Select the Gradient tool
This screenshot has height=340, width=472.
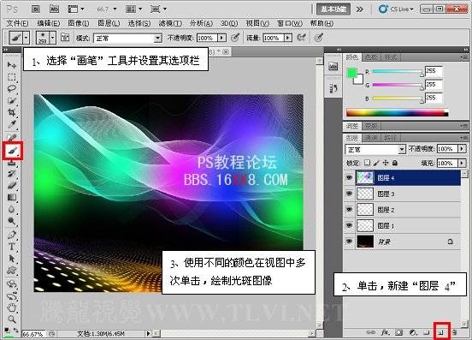tap(12, 198)
